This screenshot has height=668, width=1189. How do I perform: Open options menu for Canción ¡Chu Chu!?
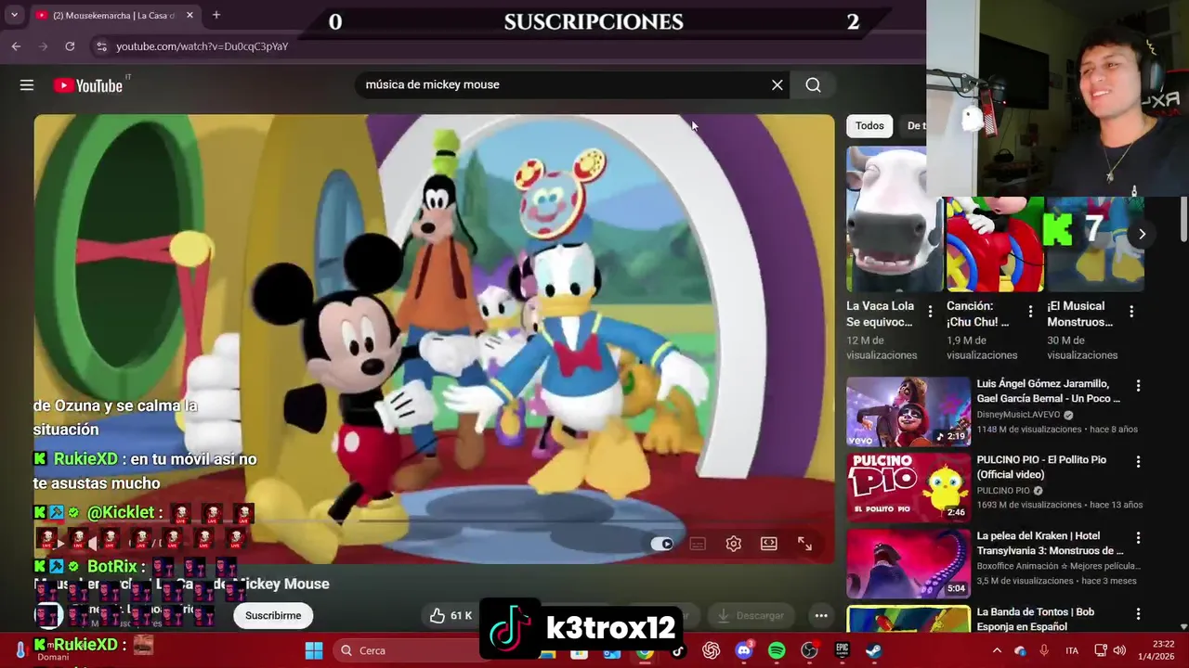[x=1030, y=312]
